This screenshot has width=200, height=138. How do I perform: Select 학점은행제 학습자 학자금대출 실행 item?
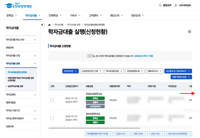21,79
